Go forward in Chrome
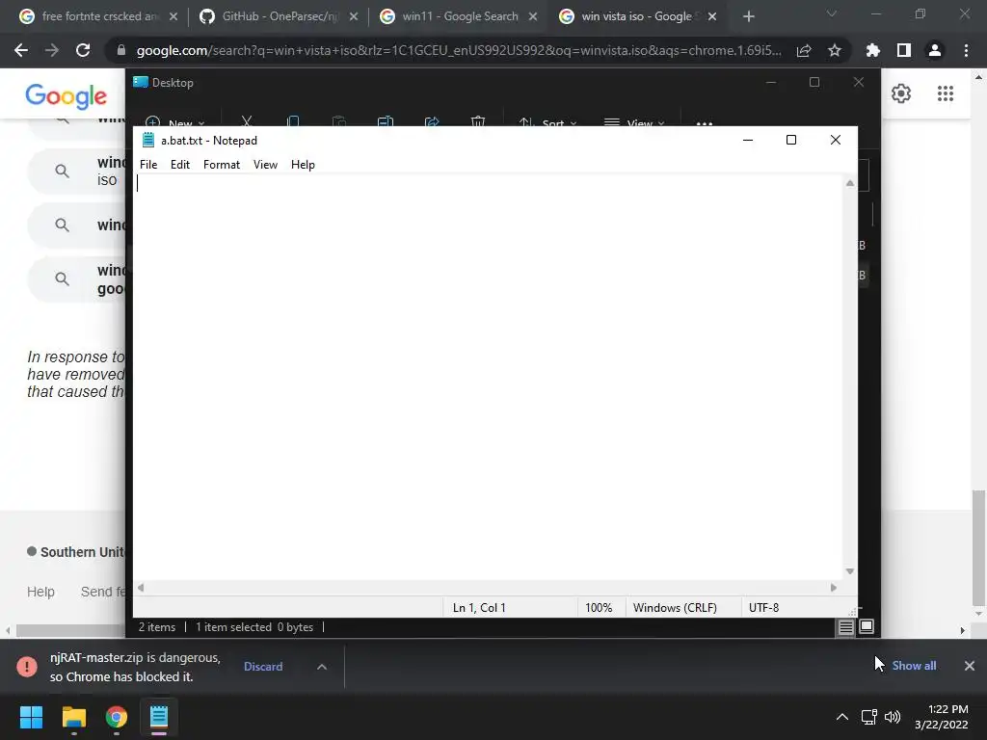Viewport: 987px width, 740px height. pos(52,50)
